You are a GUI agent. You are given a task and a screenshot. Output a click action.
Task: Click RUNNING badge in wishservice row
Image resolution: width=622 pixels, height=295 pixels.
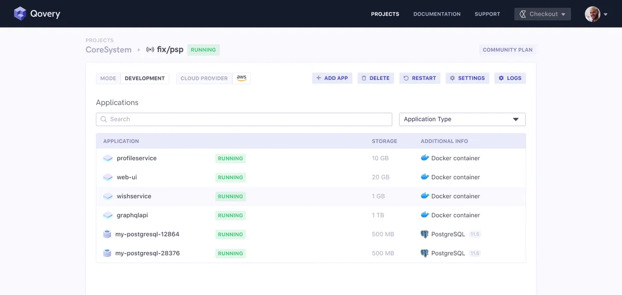click(230, 196)
